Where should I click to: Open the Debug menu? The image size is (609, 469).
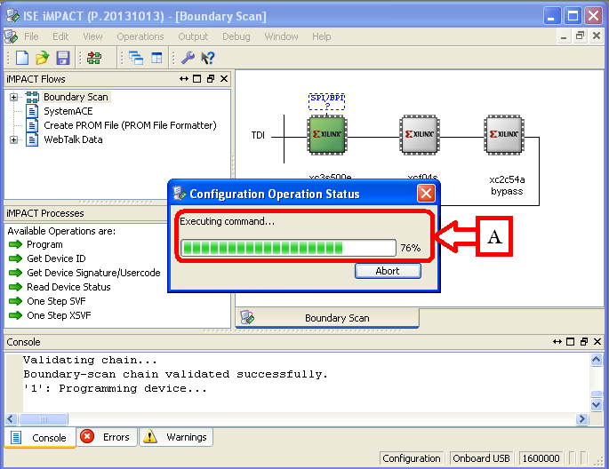[x=236, y=36]
